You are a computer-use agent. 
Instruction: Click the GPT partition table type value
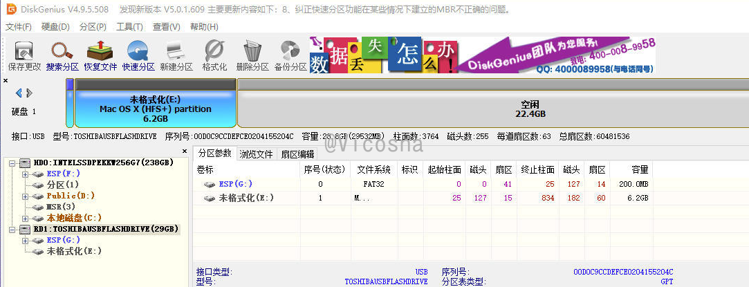click(x=667, y=281)
